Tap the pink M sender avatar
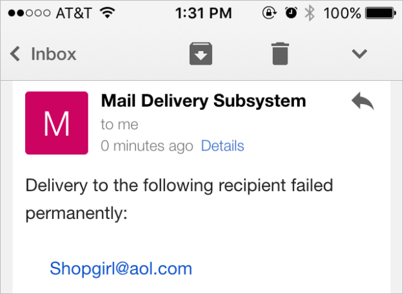The height and width of the screenshot is (294, 403). tap(57, 123)
